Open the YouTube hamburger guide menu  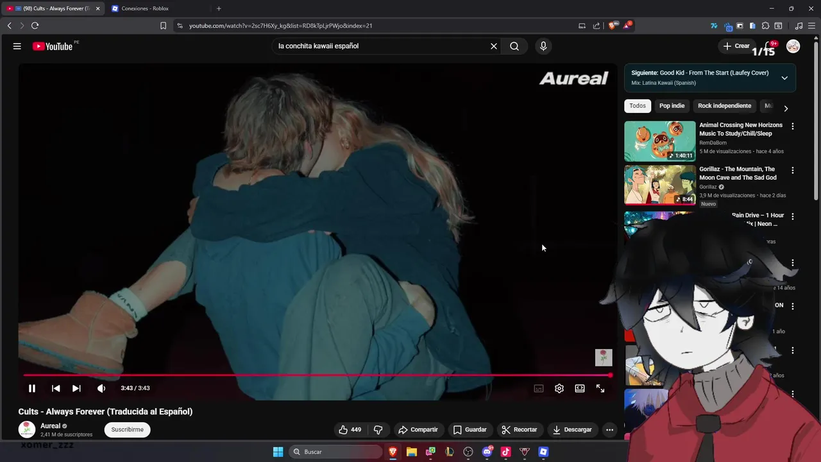(x=17, y=46)
